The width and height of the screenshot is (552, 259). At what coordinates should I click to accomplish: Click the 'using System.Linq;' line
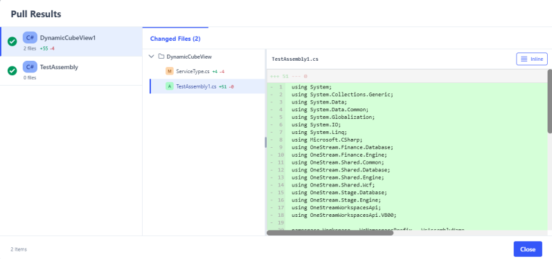[x=319, y=132]
